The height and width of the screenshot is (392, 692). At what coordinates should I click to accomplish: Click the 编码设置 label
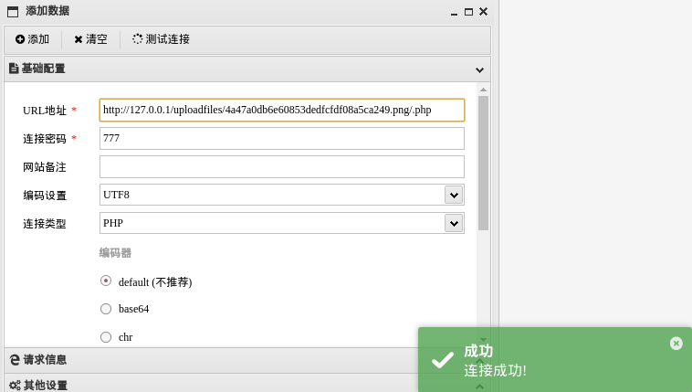(x=45, y=196)
